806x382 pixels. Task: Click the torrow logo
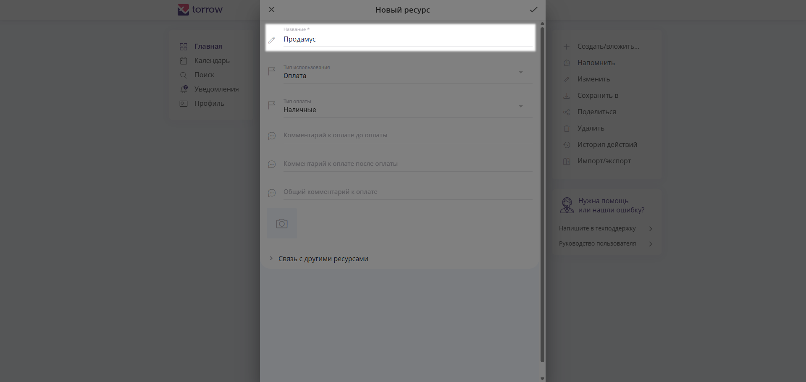click(200, 10)
